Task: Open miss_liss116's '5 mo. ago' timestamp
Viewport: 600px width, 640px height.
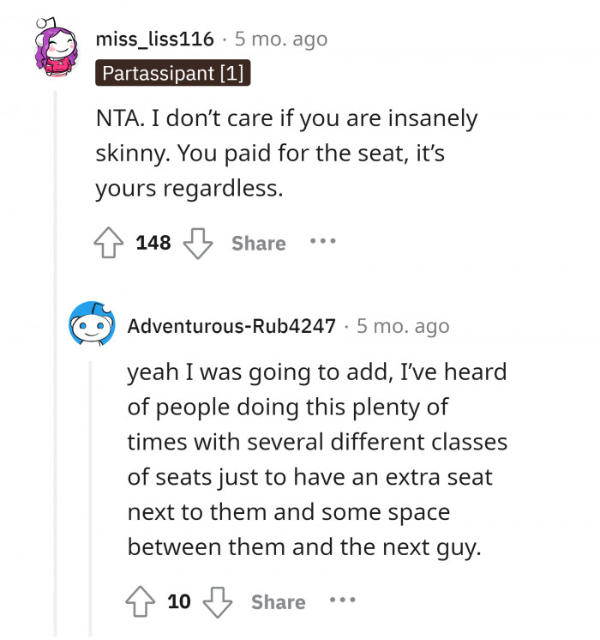Action: pos(281,39)
